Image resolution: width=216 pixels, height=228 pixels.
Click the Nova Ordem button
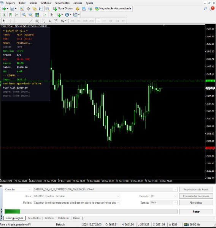coord(63,9)
